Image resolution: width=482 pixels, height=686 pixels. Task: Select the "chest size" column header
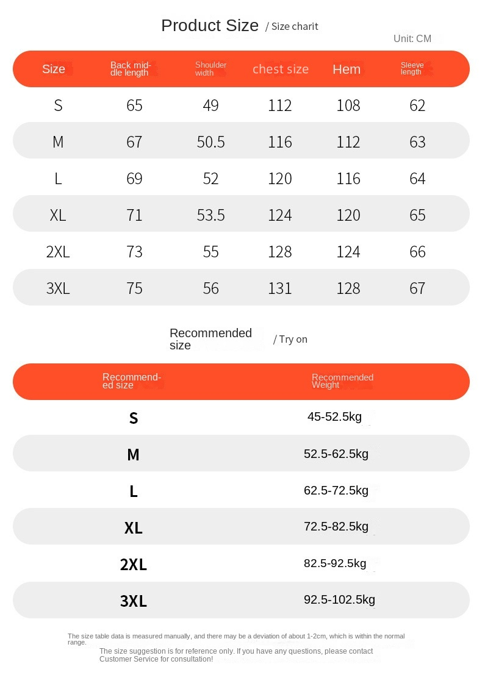click(281, 69)
